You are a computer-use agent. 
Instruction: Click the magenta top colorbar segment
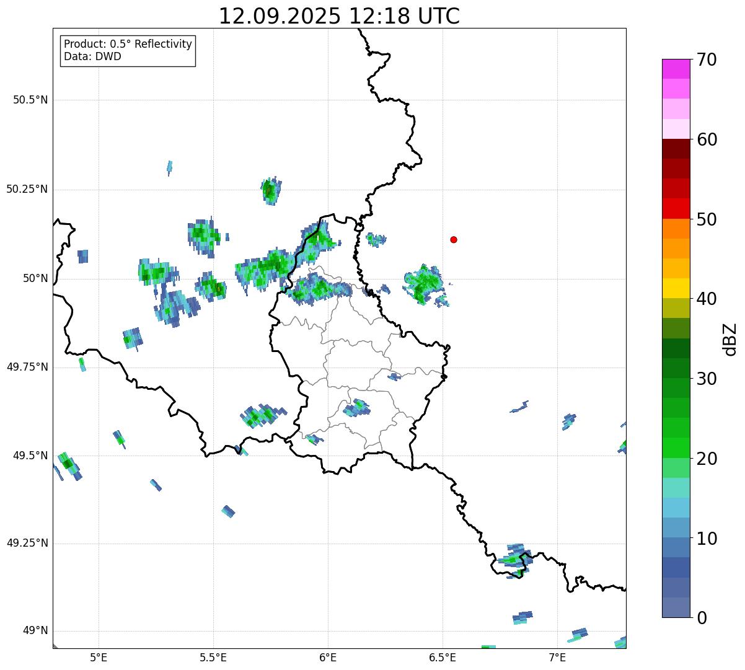676,69
